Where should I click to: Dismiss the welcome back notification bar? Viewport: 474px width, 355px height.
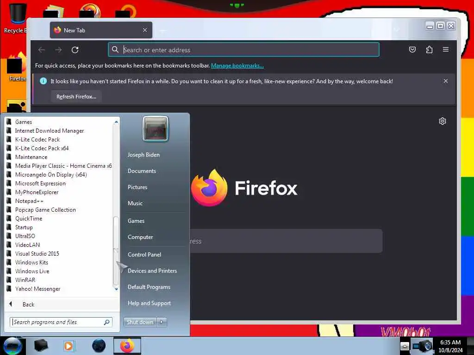click(x=446, y=81)
